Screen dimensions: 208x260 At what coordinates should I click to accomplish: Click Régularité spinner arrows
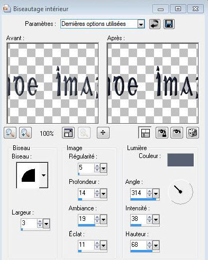[97, 168]
